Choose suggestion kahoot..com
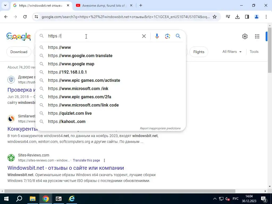This screenshot has width=272, height=204. point(110,122)
